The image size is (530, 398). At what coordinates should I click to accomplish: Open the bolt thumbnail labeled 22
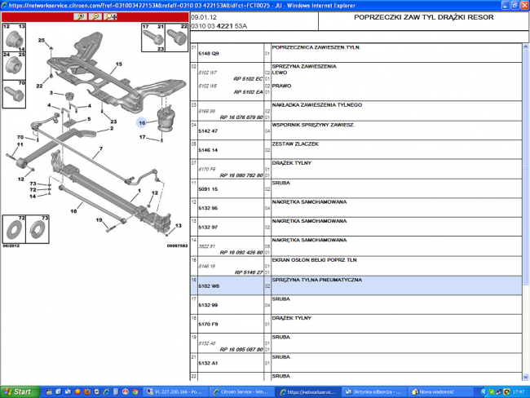point(176,38)
